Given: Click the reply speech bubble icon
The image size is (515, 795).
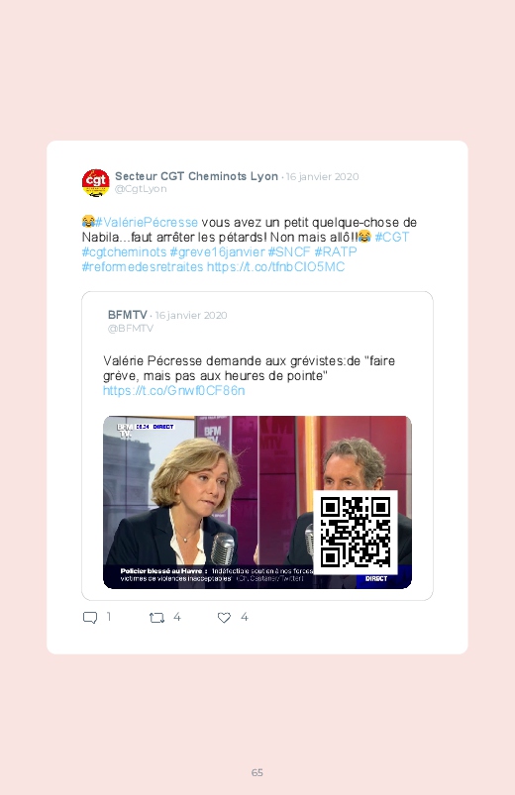Looking at the screenshot, I should click(x=90, y=617).
